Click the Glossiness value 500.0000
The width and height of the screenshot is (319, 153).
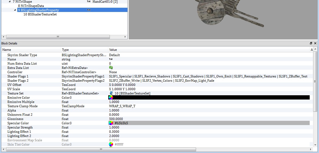click(x=116, y=119)
